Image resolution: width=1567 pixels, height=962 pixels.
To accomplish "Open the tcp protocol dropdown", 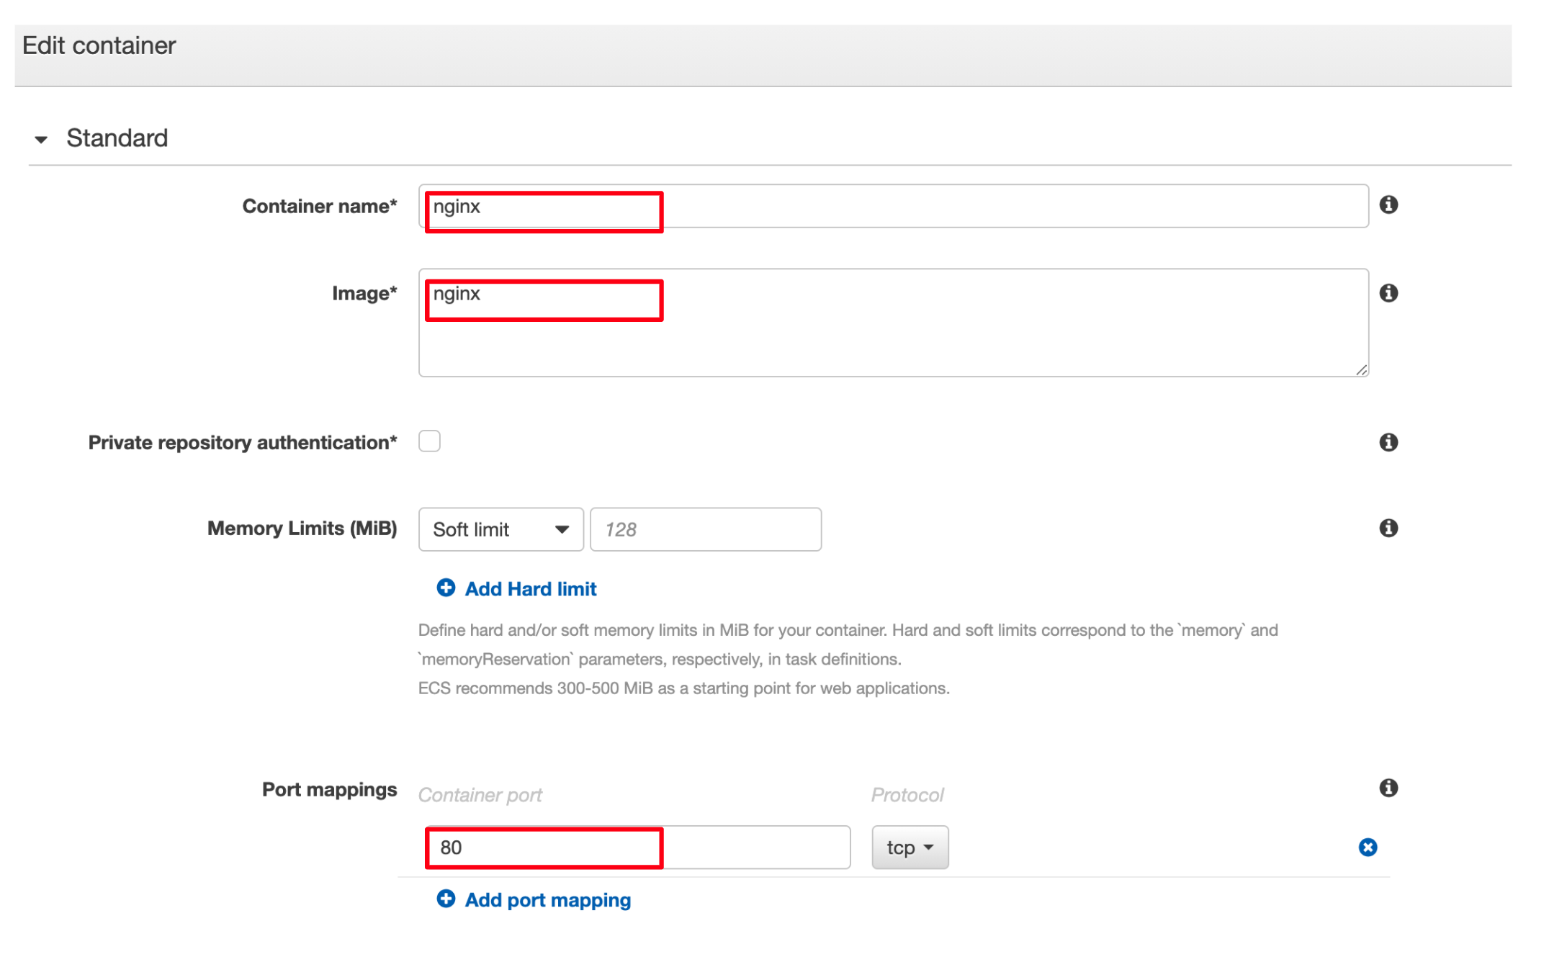I will (909, 848).
